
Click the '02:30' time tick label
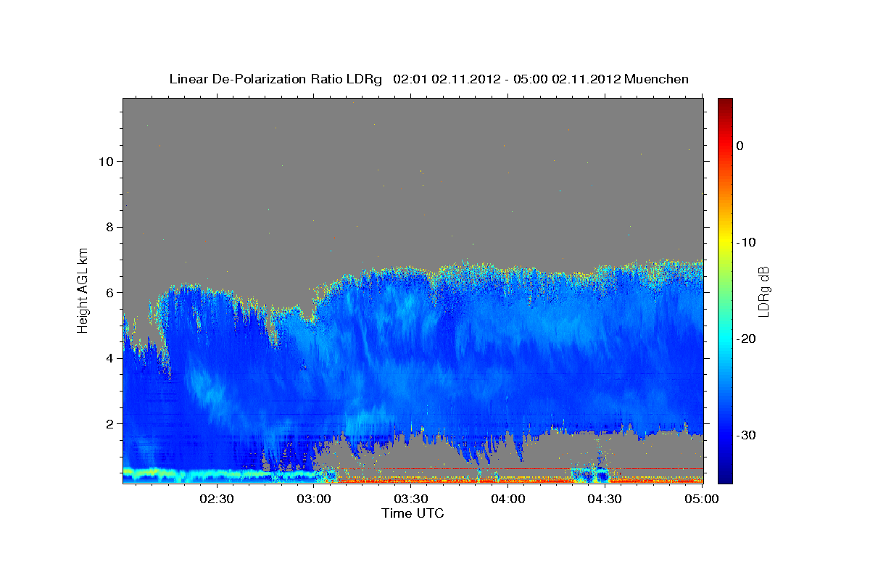(217, 500)
